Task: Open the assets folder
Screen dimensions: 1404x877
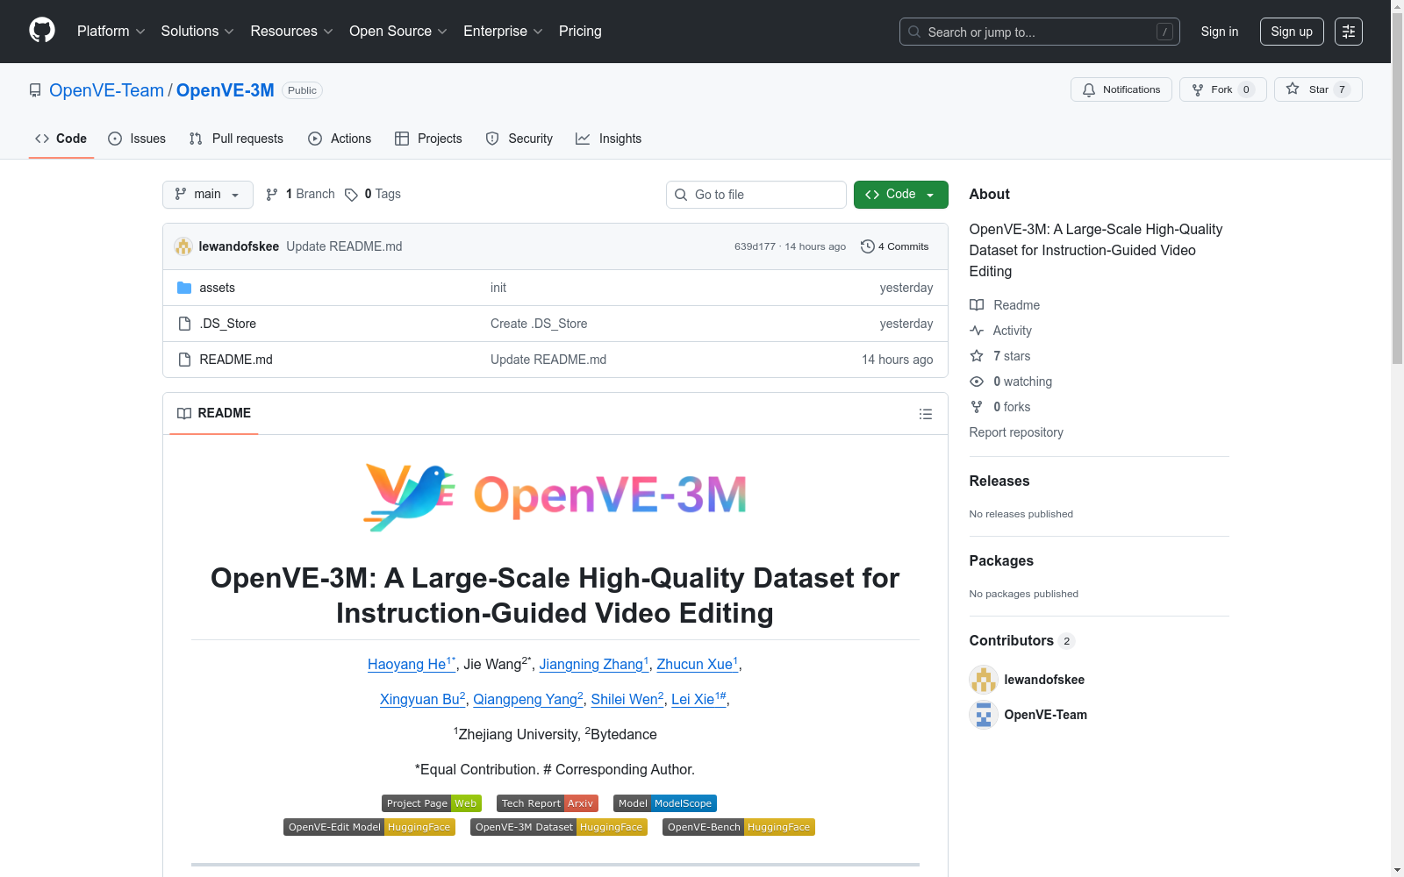Action: coord(217,288)
